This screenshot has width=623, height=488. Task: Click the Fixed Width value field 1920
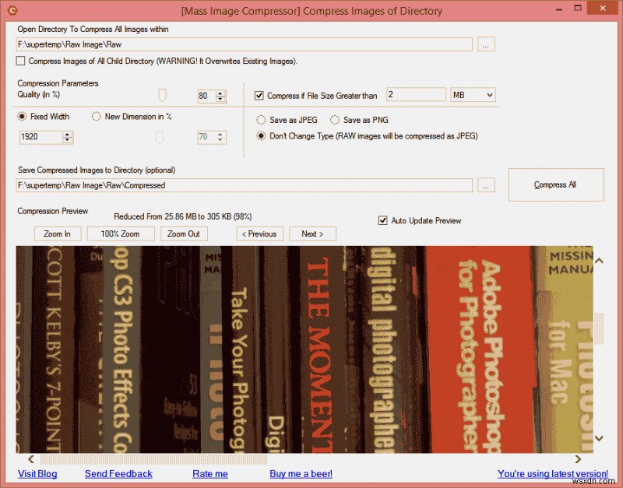pos(41,137)
